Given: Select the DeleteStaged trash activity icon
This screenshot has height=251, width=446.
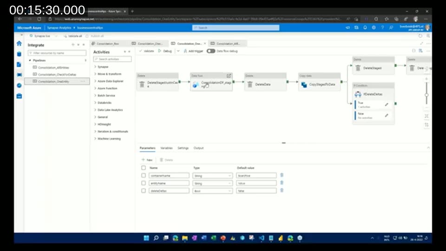Looking at the screenshot, I should (358, 68).
